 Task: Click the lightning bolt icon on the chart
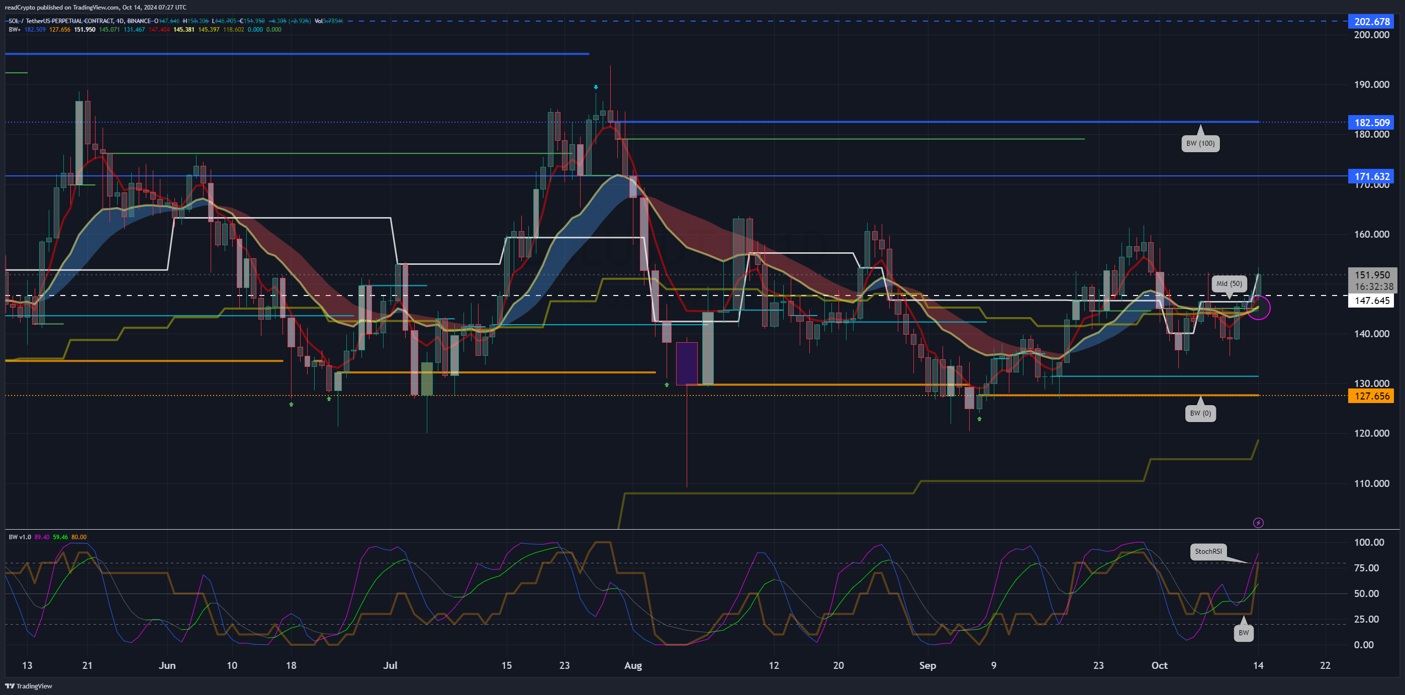point(1258,523)
